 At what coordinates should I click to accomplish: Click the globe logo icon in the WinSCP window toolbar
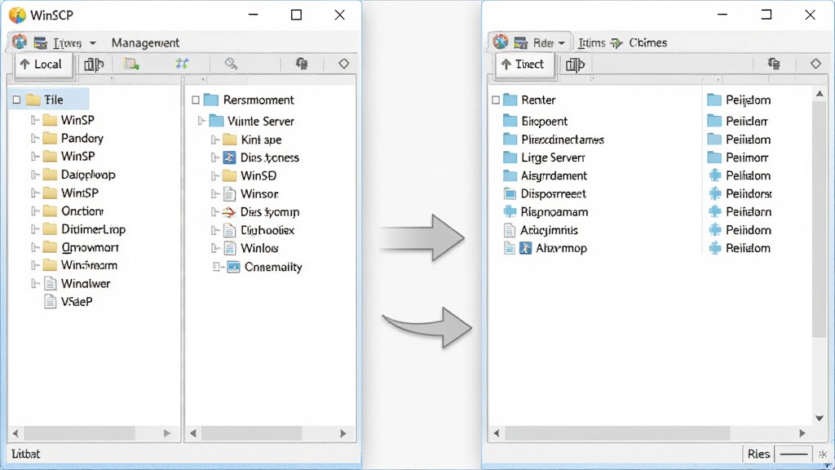(x=20, y=42)
